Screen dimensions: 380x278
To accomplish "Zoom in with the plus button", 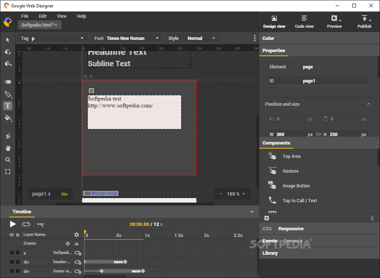I will point(244,194).
